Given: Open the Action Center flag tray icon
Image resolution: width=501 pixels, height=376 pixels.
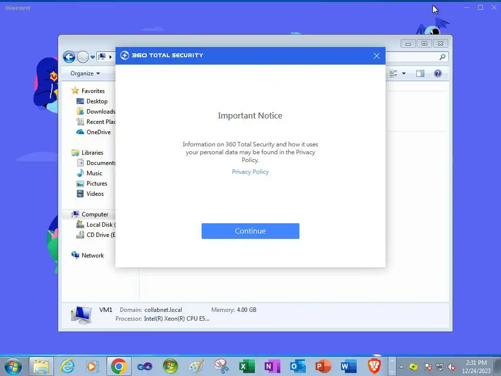Looking at the screenshot, I should pos(428,367).
